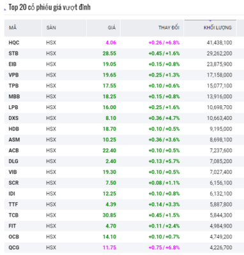Open VPB ticker details
This screenshot has width=244, height=255.
coord(13,75)
